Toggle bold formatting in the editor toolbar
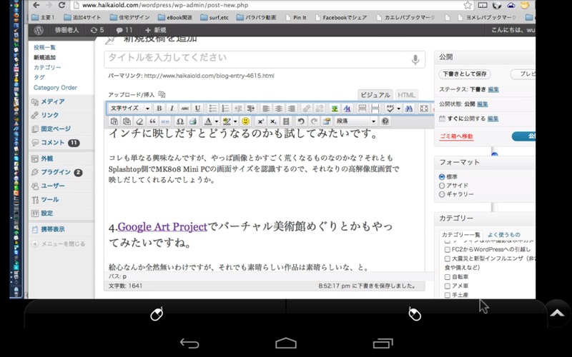The height and width of the screenshot is (357, 572). point(159,109)
